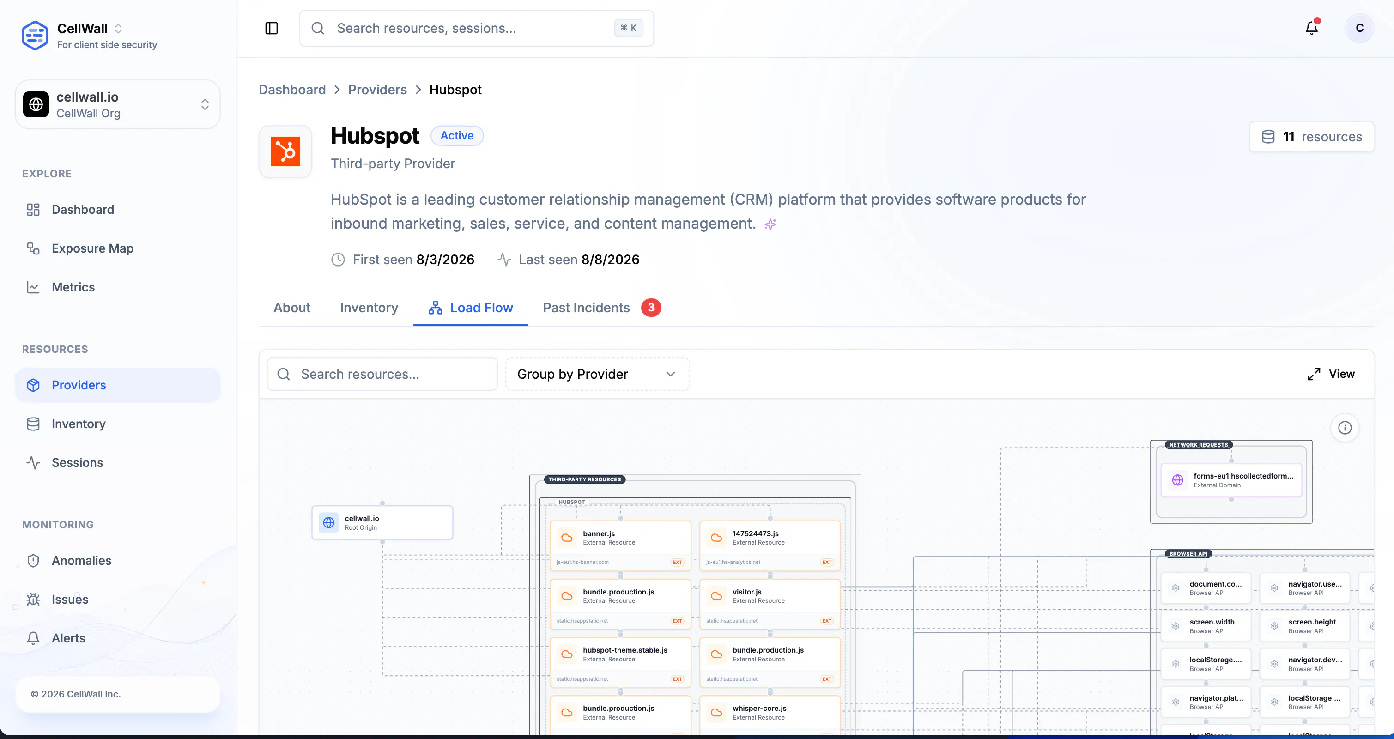Switch to the Inventory tab
The image size is (1394, 739).
pyautogui.click(x=369, y=308)
